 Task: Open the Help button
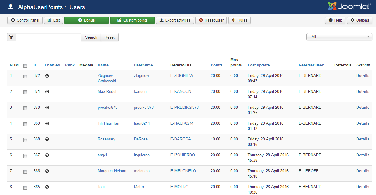click(335, 20)
